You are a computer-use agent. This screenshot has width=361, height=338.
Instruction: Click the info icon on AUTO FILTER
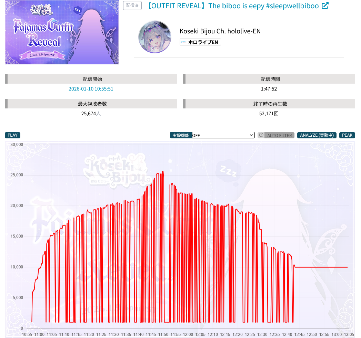pyautogui.click(x=261, y=135)
